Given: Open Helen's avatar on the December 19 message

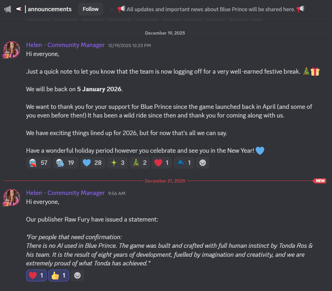Looking at the screenshot, I should [12, 50].
